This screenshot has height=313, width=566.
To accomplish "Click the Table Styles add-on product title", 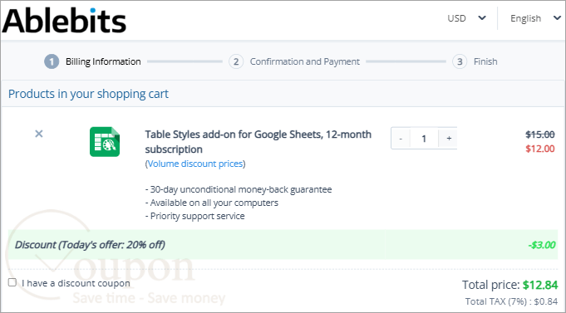I will (258, 142).
